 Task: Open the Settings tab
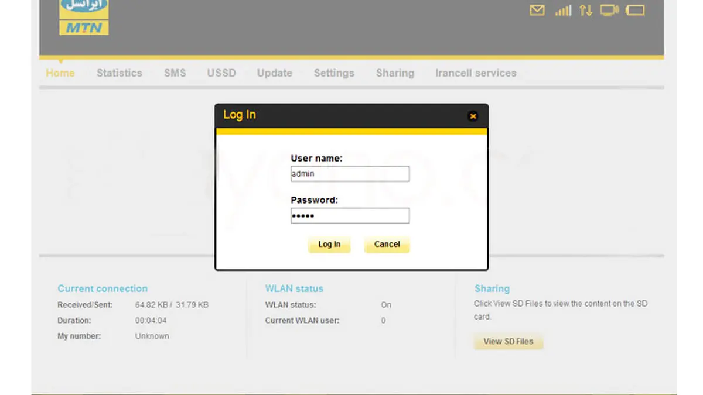(334, 73)
